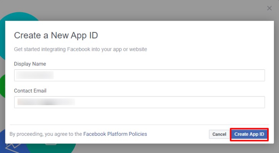Close the dialog with the X icon
279x153 pixels.
click(269, 8)
